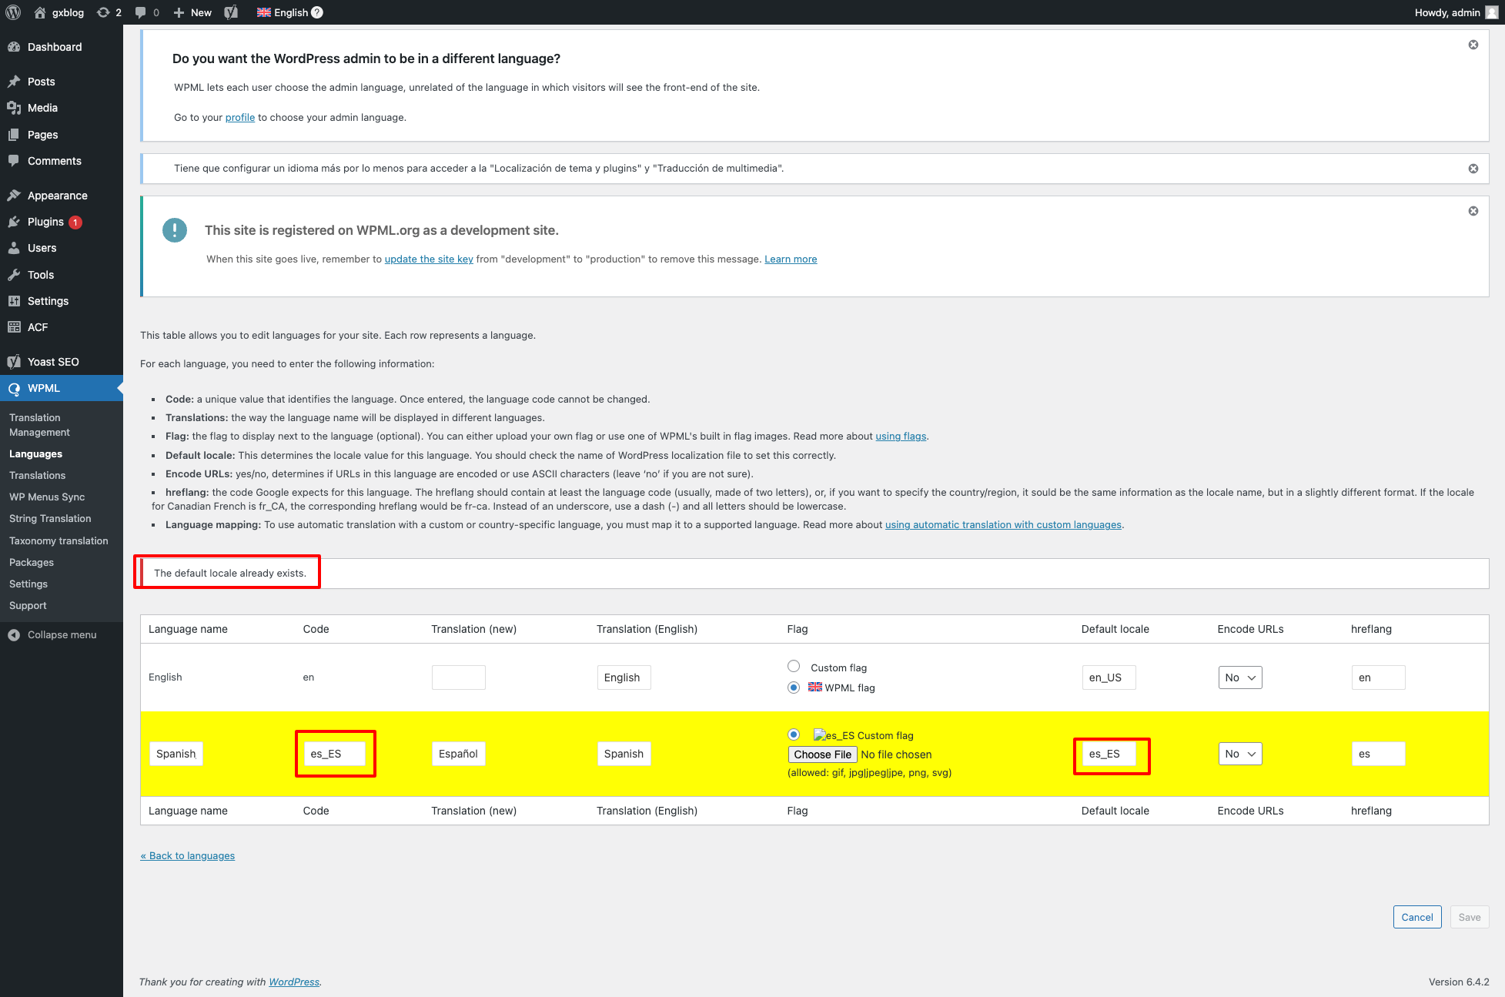Click the Plugins update count badge
Screen dimensions: 1505x997
pos(75,222)
